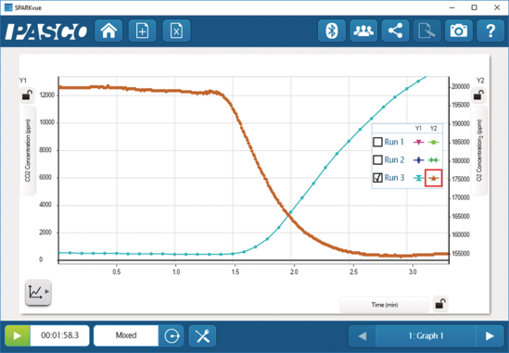Open the Time (min) axis selector
Image resolution: width=509 pixels, height=353 pixels.
(385, 305)
